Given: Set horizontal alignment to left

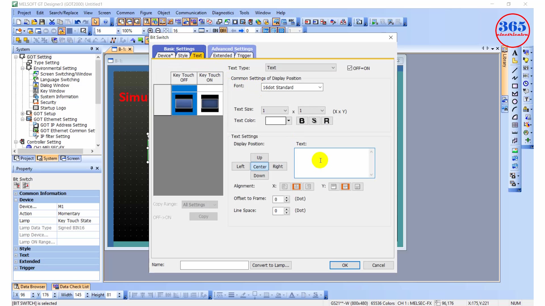Looking at the screenshot, I should point(285,186).
